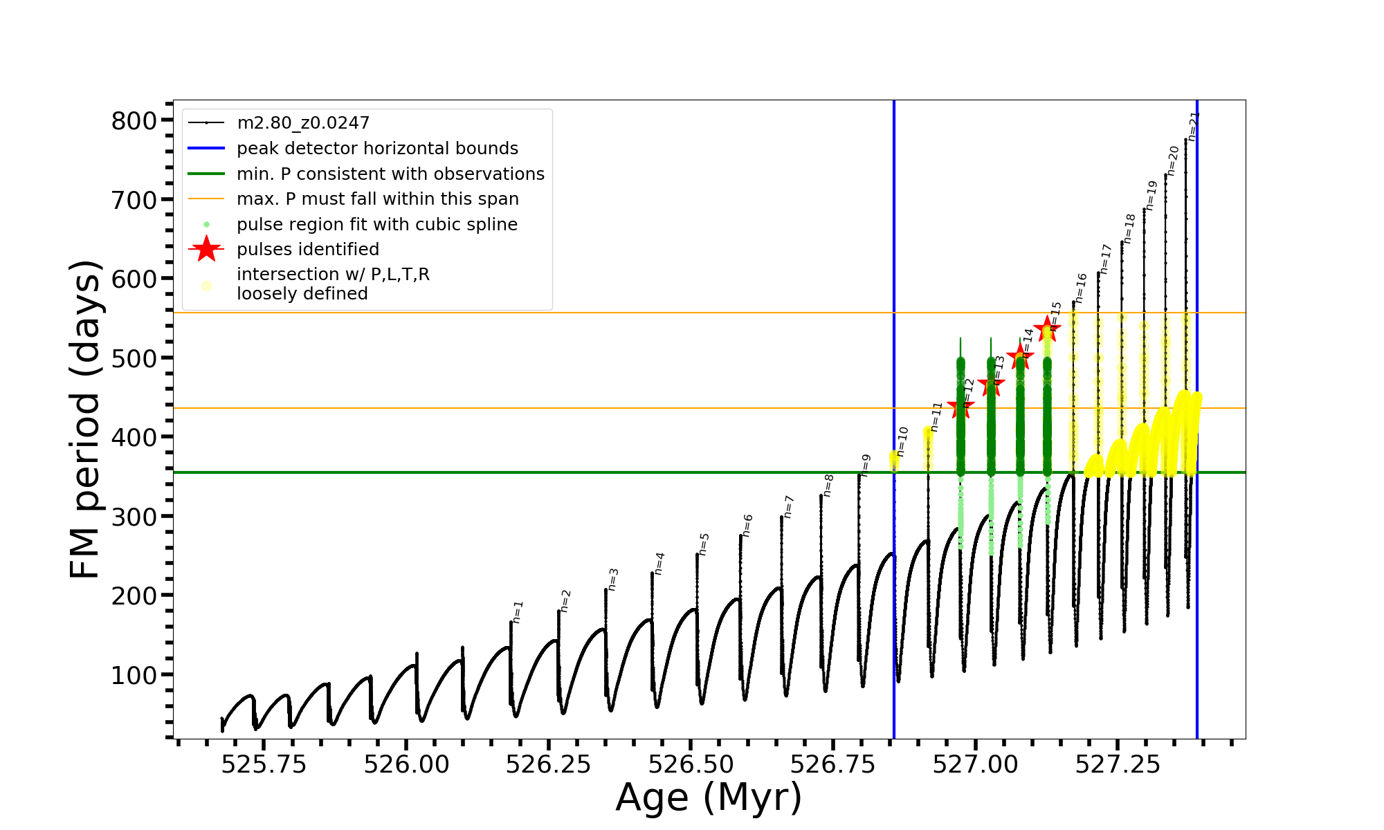This screenshot has width=1384, height=830.
Task: Click the pale yellow dot in legend
Action: point(206,285)
